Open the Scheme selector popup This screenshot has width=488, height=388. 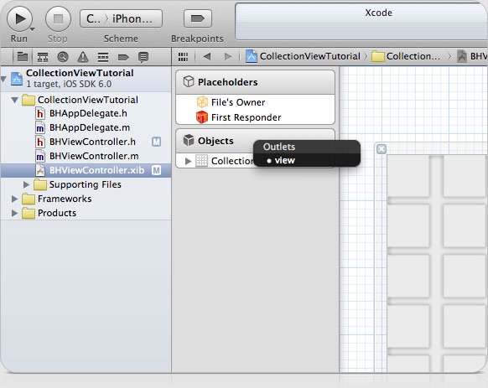[121, 18]
